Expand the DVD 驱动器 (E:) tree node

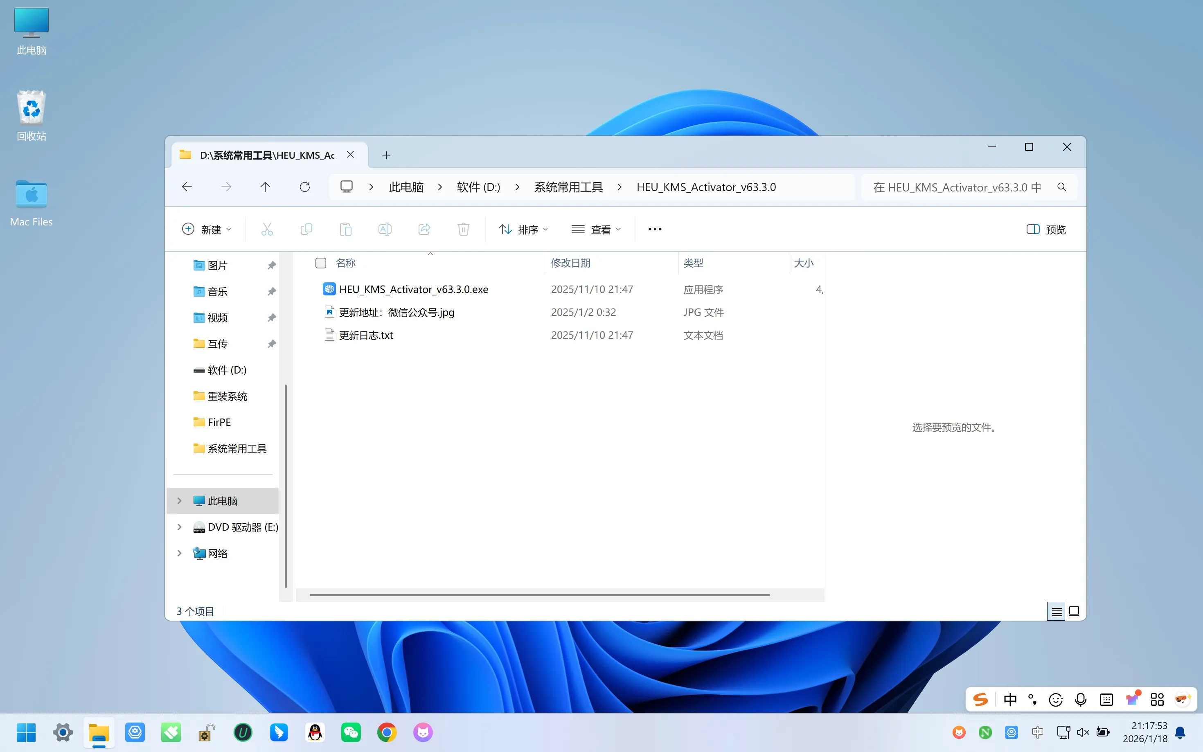click(180, 527)
